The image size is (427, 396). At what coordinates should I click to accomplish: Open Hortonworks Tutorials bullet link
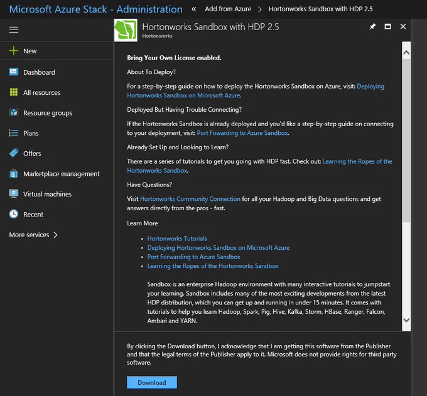click(x=177, y=238)
